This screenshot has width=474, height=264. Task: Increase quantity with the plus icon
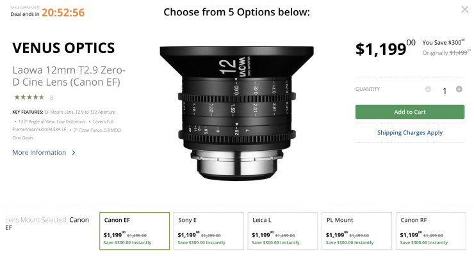[x=459, y=89]
